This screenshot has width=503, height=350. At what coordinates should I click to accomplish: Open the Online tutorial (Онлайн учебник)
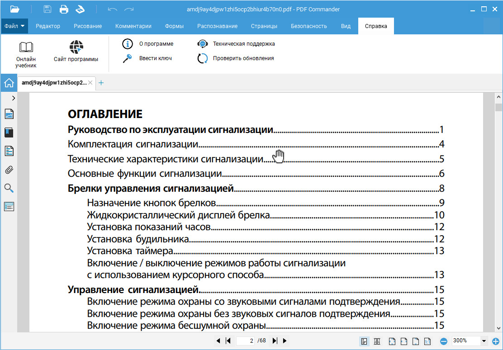coord(26,54)
